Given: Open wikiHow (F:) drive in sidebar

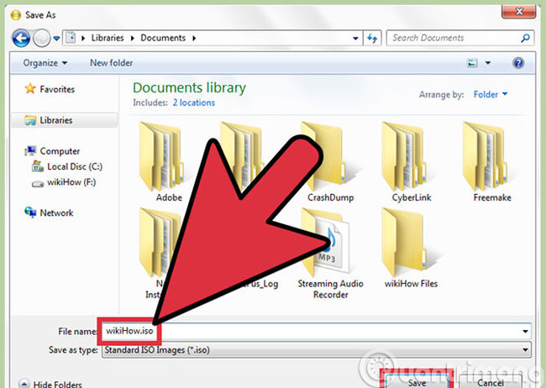Looking at the screenshot, I should (71, 182).
